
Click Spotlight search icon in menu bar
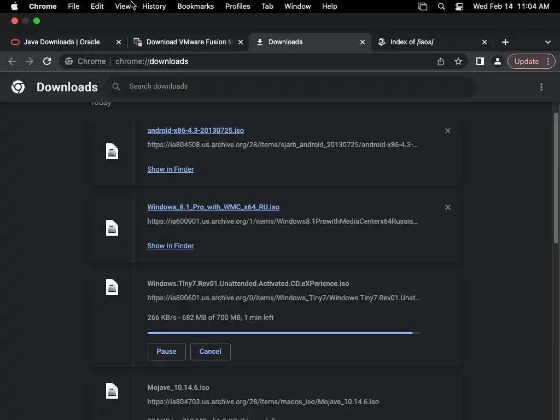click(441, 7)
